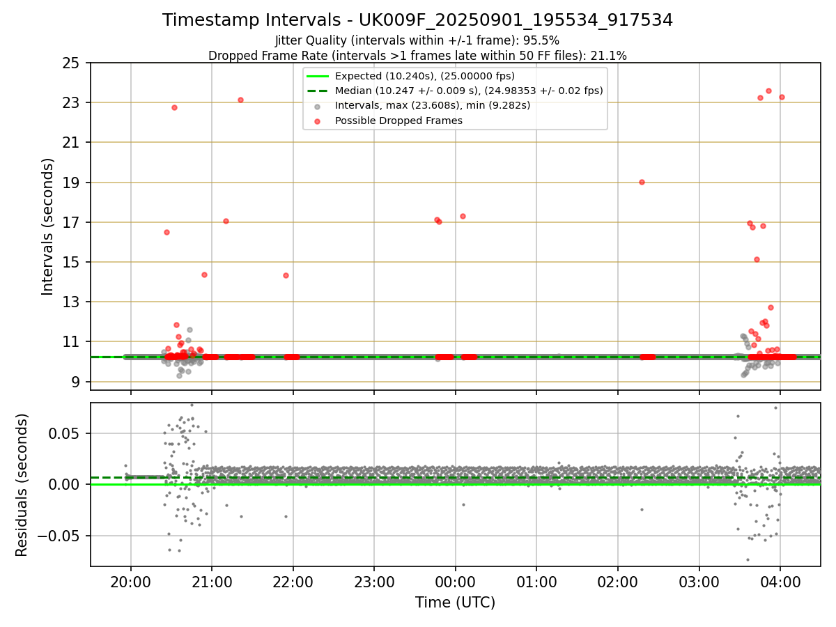Click the '22:00' x-axis tick label

(x=293, y=582)
